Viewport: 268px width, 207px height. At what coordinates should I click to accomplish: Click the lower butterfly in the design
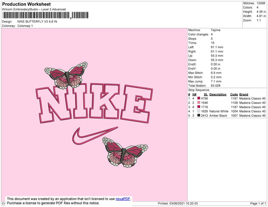point(125,152)
